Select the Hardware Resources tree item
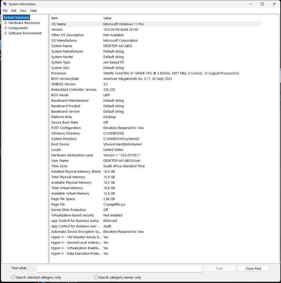 tap(24, 23)
